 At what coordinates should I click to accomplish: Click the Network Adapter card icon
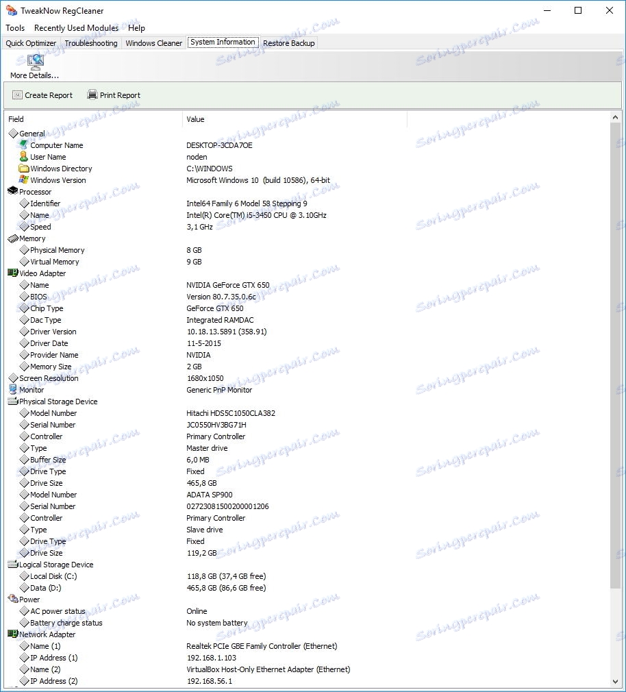[x=13, y=634]
